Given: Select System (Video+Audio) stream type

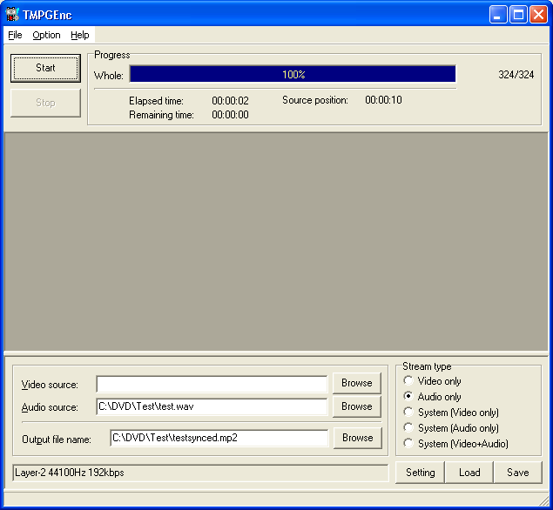Looking at the screenshot, I should (x=408, y=444).
